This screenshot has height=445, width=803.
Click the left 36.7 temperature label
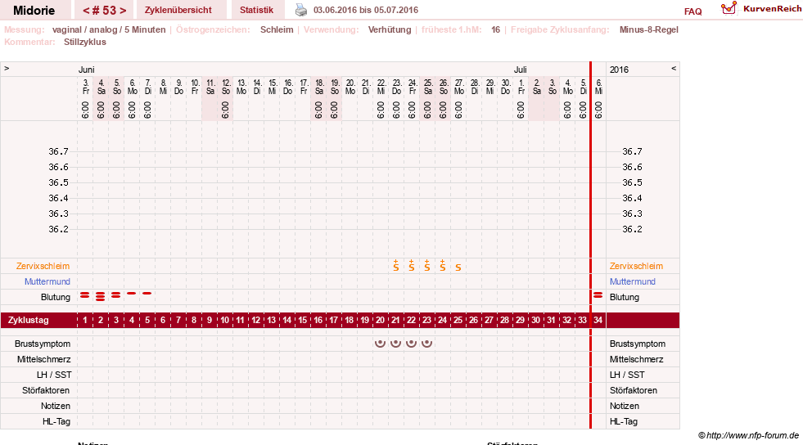[x=58, y=151]
